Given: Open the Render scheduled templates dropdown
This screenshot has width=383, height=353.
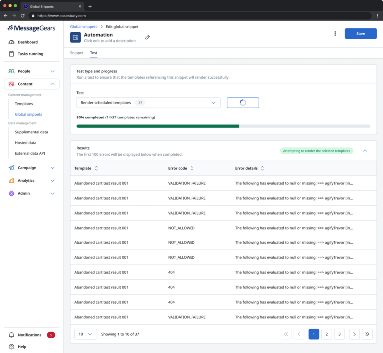Looking at the screenshot, I should point(149,102).
